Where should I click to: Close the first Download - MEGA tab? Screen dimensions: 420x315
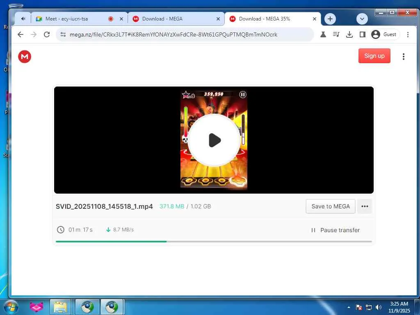[x=218, y=19]
